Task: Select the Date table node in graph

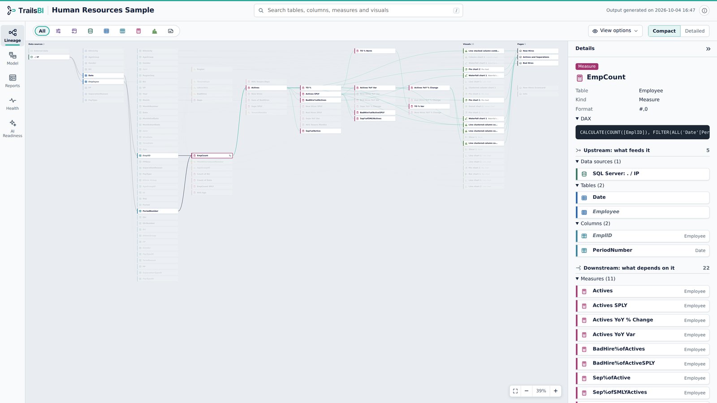Action: pos(104,75)
